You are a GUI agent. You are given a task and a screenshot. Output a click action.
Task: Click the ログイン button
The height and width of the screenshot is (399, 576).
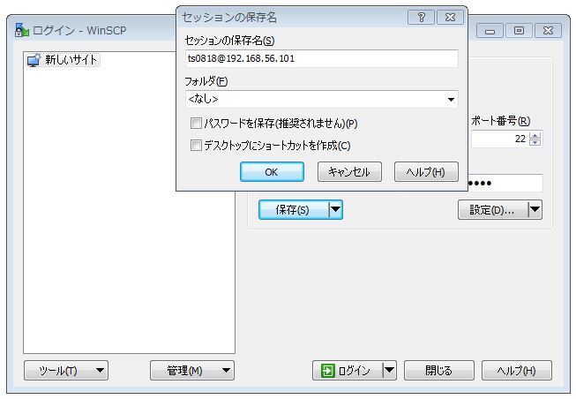coord(348,371)
